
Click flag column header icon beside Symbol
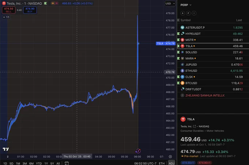pyautogui.click(x=178, y=20)
